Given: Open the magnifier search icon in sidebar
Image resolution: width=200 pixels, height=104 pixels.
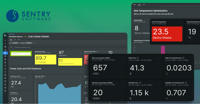Looking at the screenshot, I should (x=5, y=41).
